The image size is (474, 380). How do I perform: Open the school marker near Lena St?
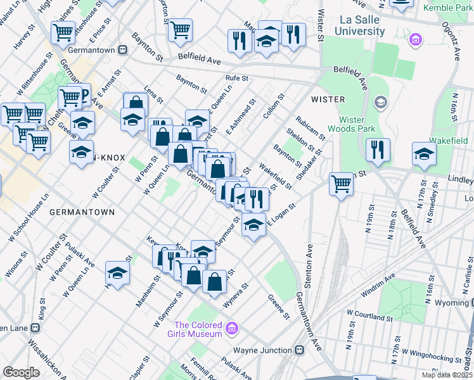[x=132, y=120]
